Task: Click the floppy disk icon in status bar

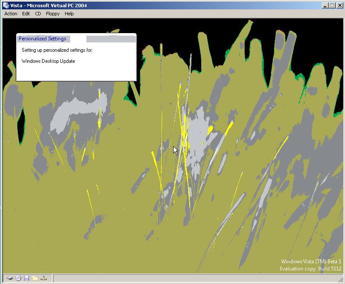Action: 27,278
